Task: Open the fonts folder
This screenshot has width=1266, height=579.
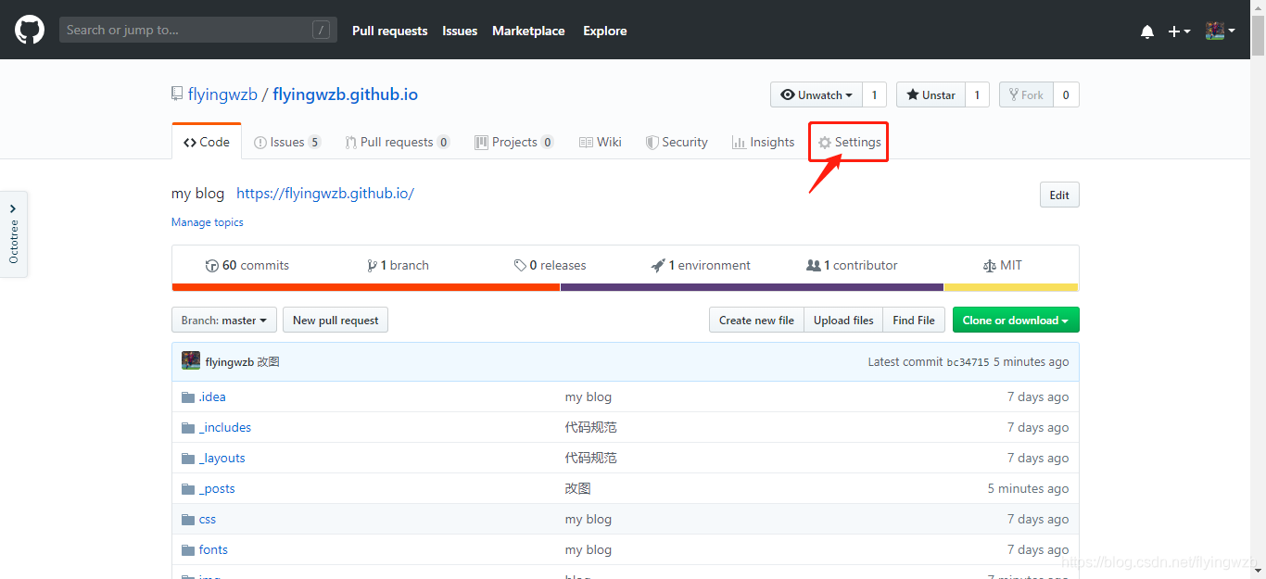Action: point(213,549)
